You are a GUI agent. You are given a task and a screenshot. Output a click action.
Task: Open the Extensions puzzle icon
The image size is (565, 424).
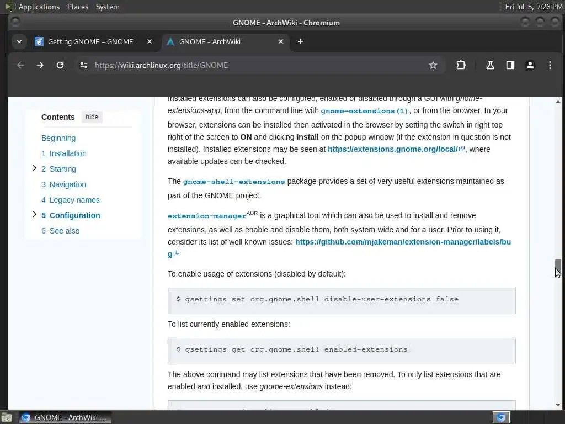[x=461, y=65]
